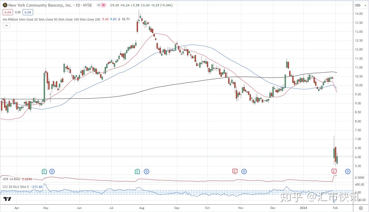The height and width of the screenshot is (212, 369).
Task: Select the CCI 20 hlc3 SMA 5 legend
Action: (x=16, y=187)
